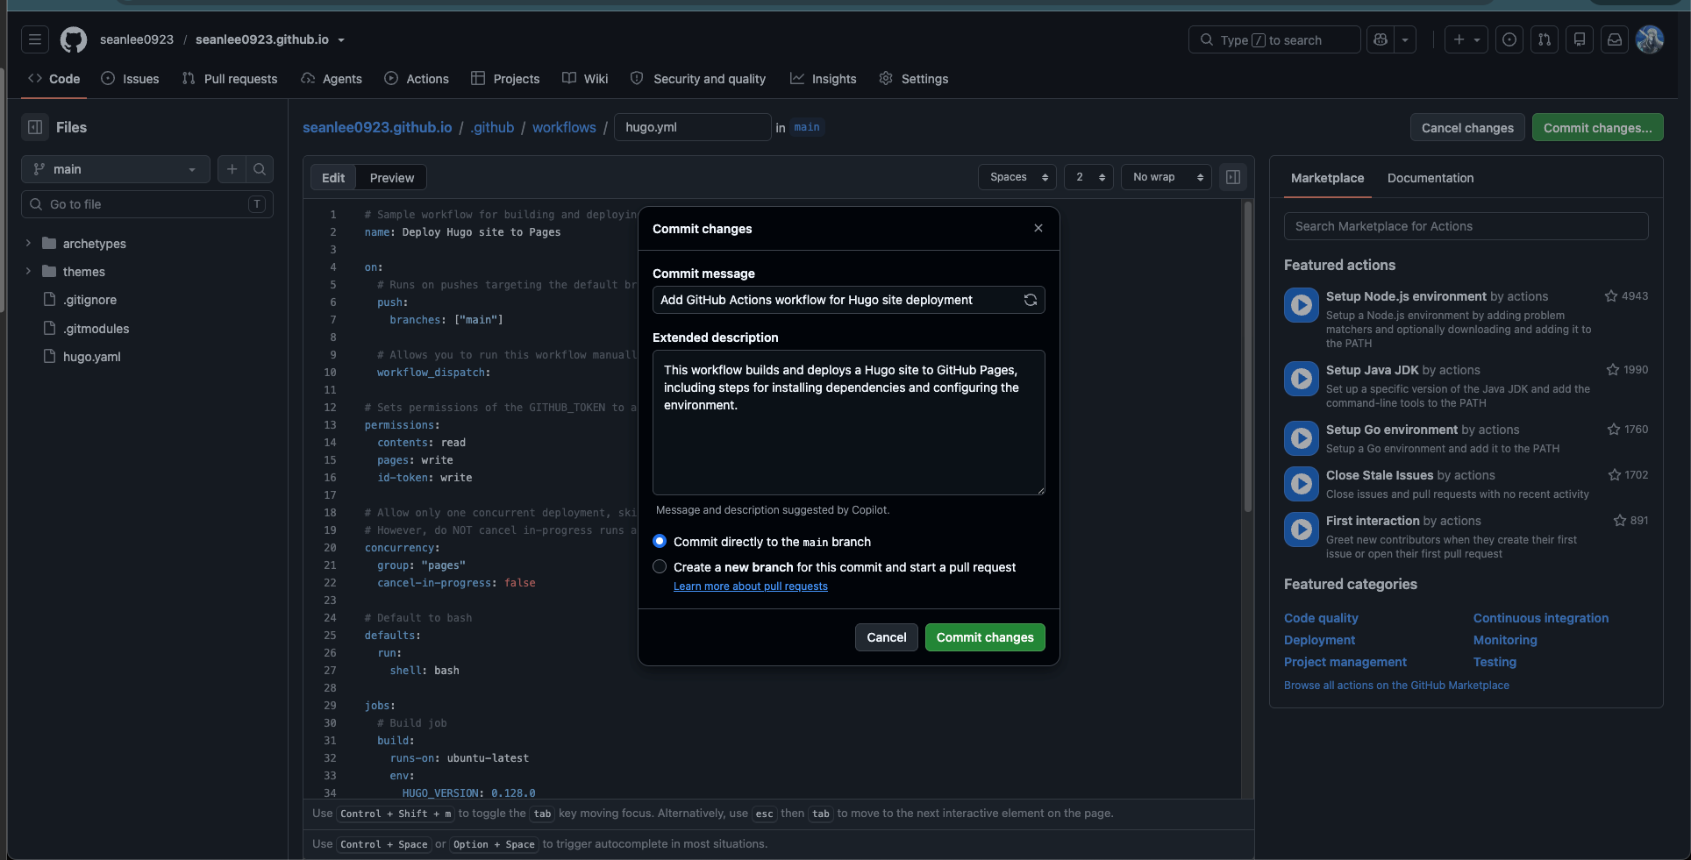This screenshot has width=1691, height=860.
Task: Open the workflows breadcrumb link
Action: pos(564,127)
